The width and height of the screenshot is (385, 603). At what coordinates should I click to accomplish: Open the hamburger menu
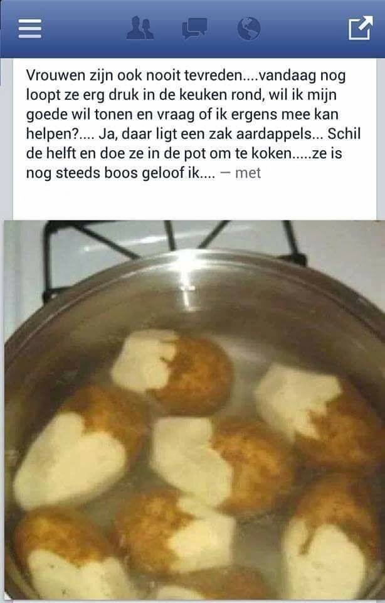click(x=29, y=29)
